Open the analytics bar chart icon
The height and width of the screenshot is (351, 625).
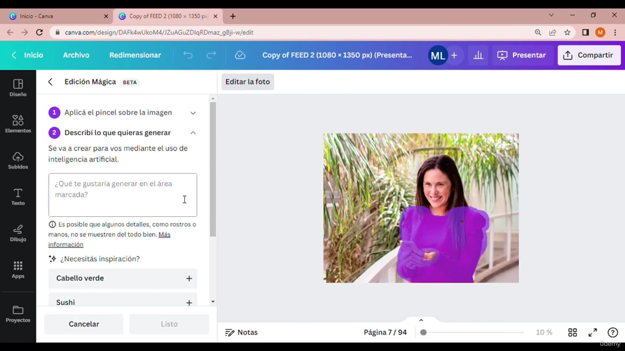click(478, 55)
